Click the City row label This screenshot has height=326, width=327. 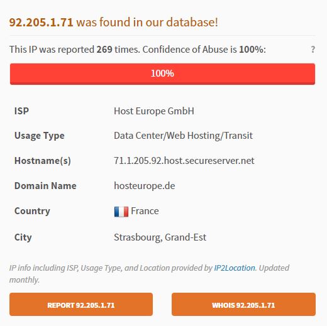(x=23, y=237)
